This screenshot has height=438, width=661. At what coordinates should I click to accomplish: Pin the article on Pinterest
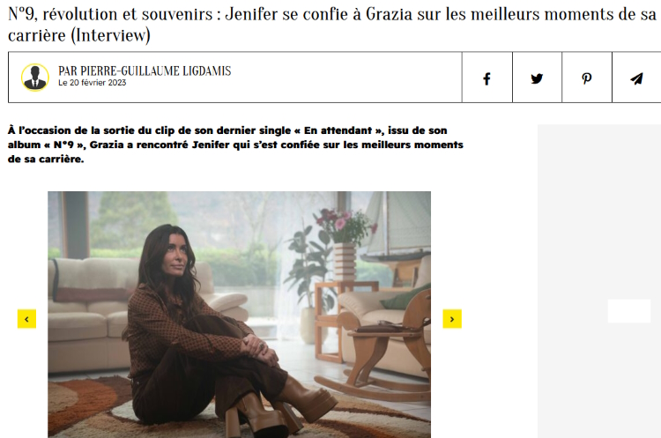(586, 78)
